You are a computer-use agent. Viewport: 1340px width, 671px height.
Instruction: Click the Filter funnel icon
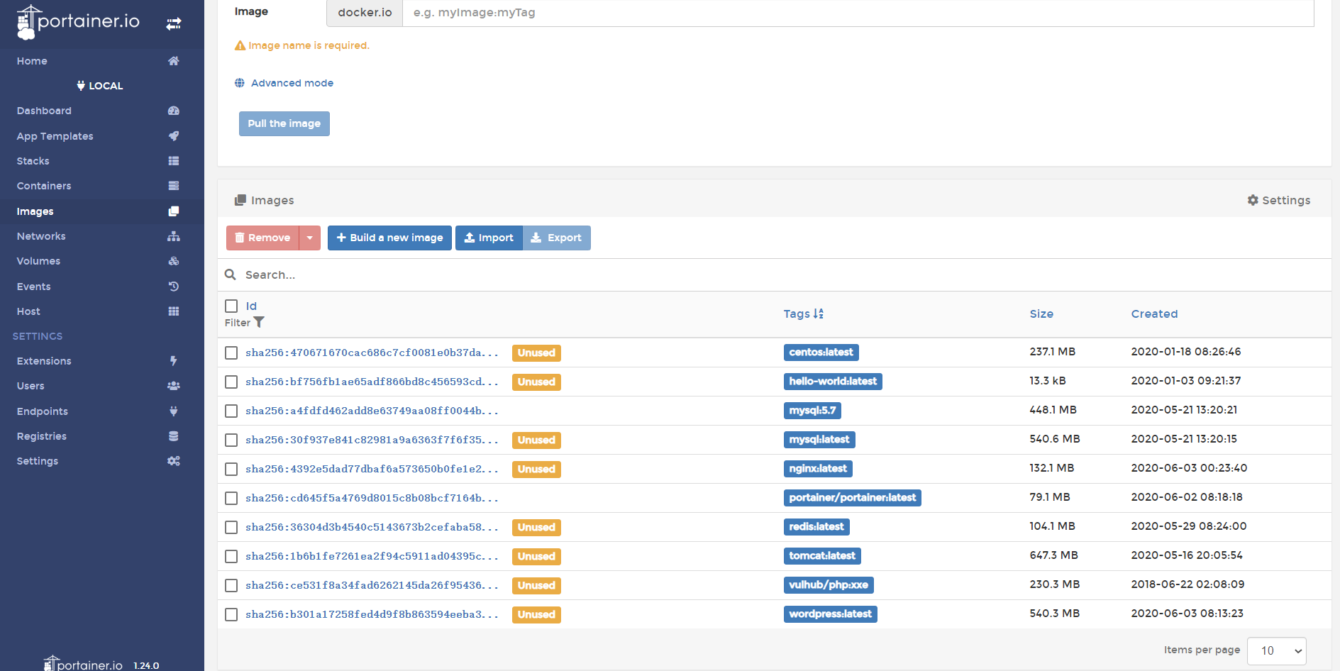point(260,323)
